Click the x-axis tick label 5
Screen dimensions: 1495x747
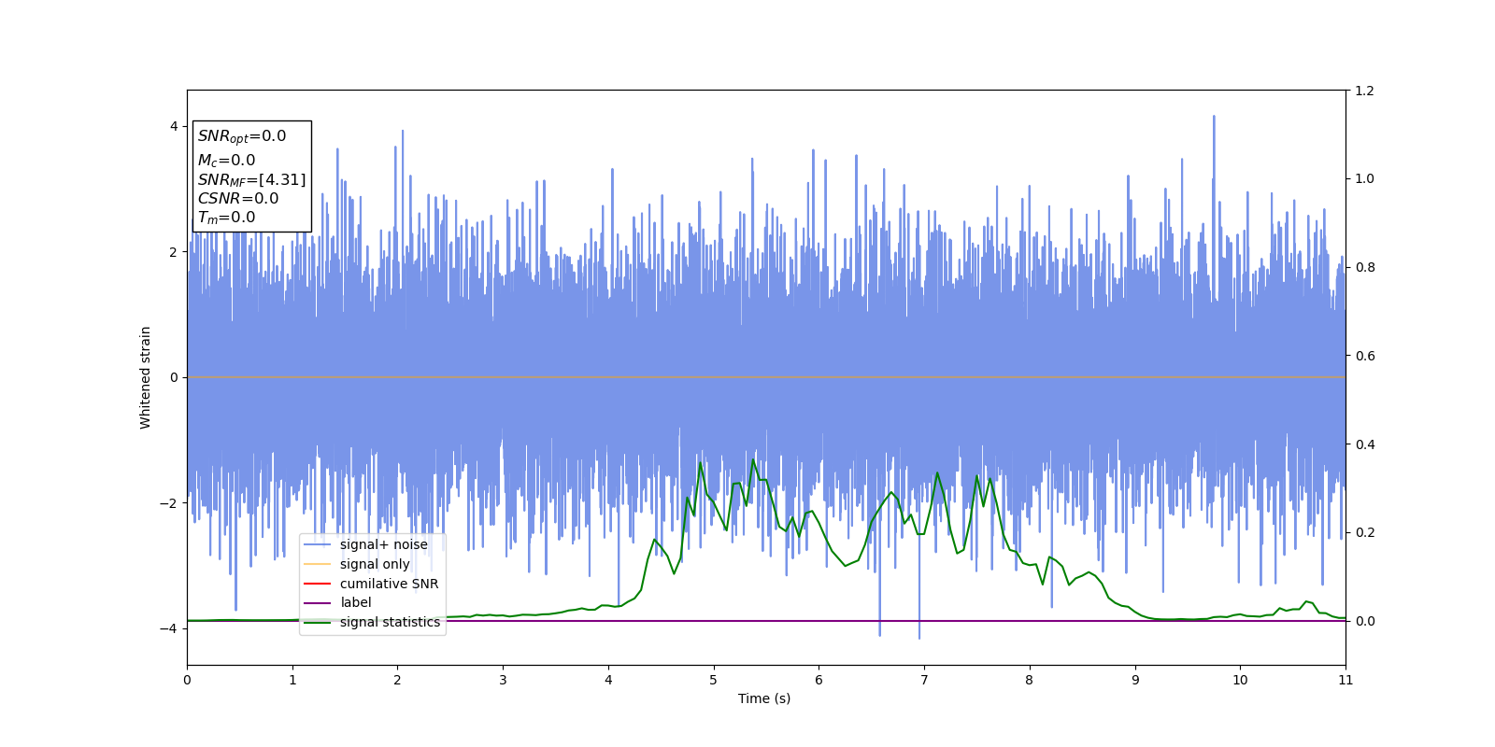[x=714, y=680]
